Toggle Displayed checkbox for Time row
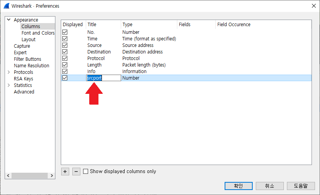The height and width of the screenshot is (195, 320). click(x=65, y=38)
